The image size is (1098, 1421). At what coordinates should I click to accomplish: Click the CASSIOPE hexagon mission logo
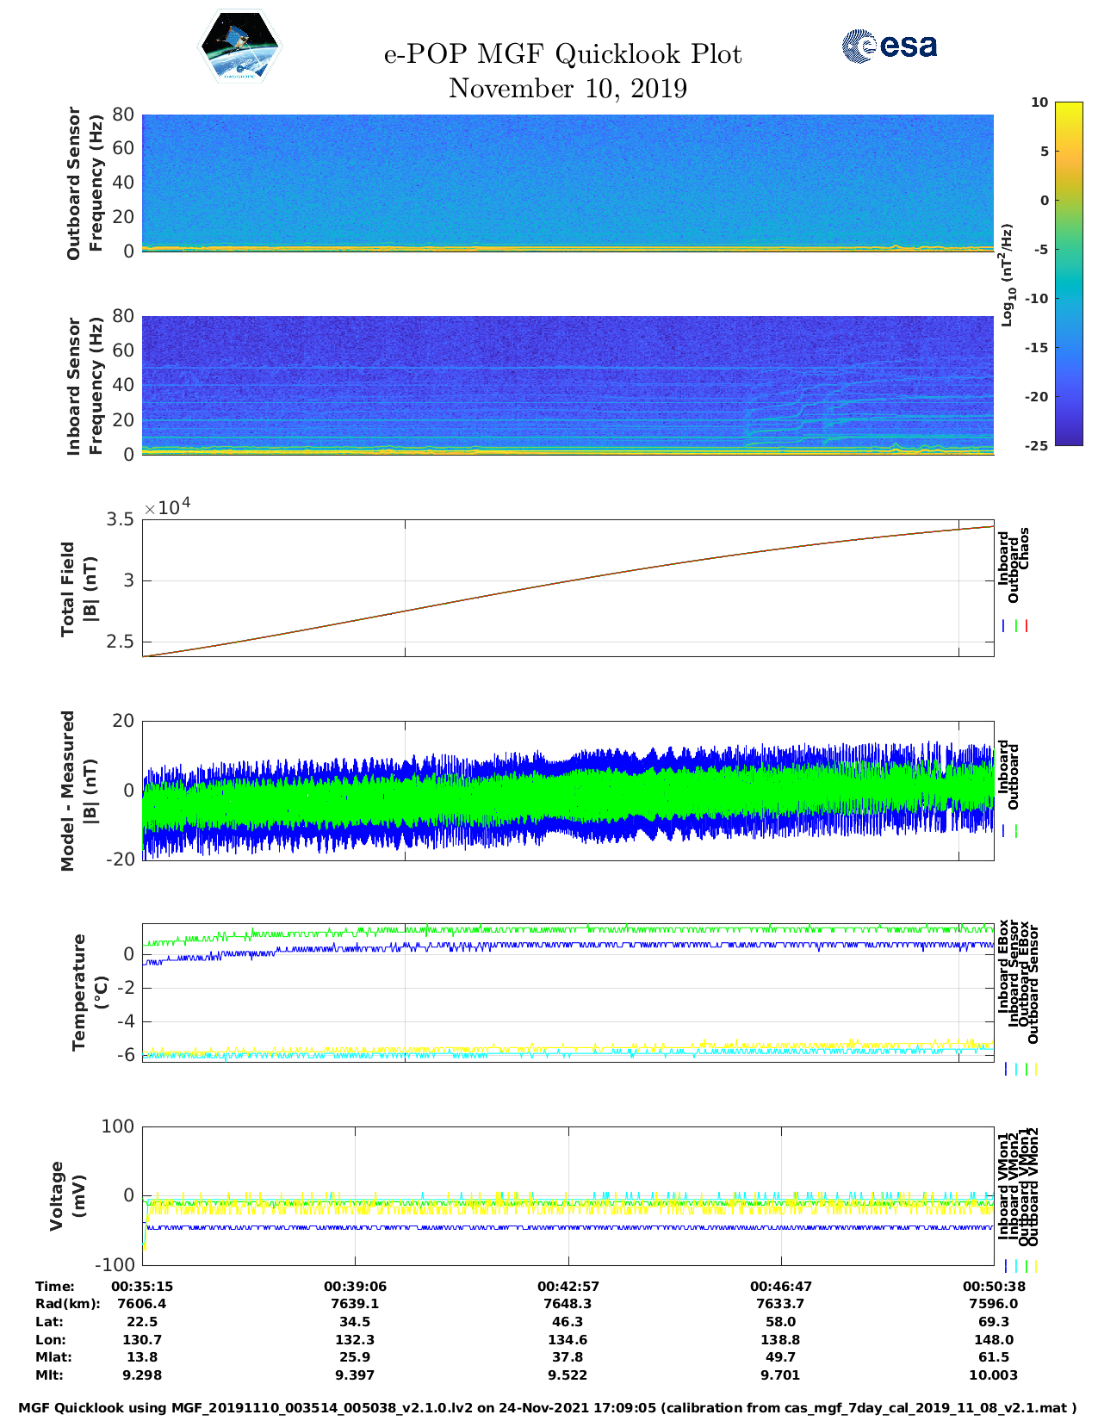click(239, 47)
